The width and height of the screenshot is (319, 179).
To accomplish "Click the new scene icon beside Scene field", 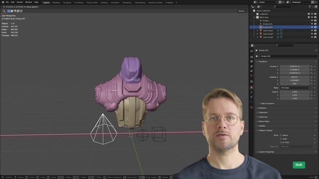I will click(x=280, y=2).
